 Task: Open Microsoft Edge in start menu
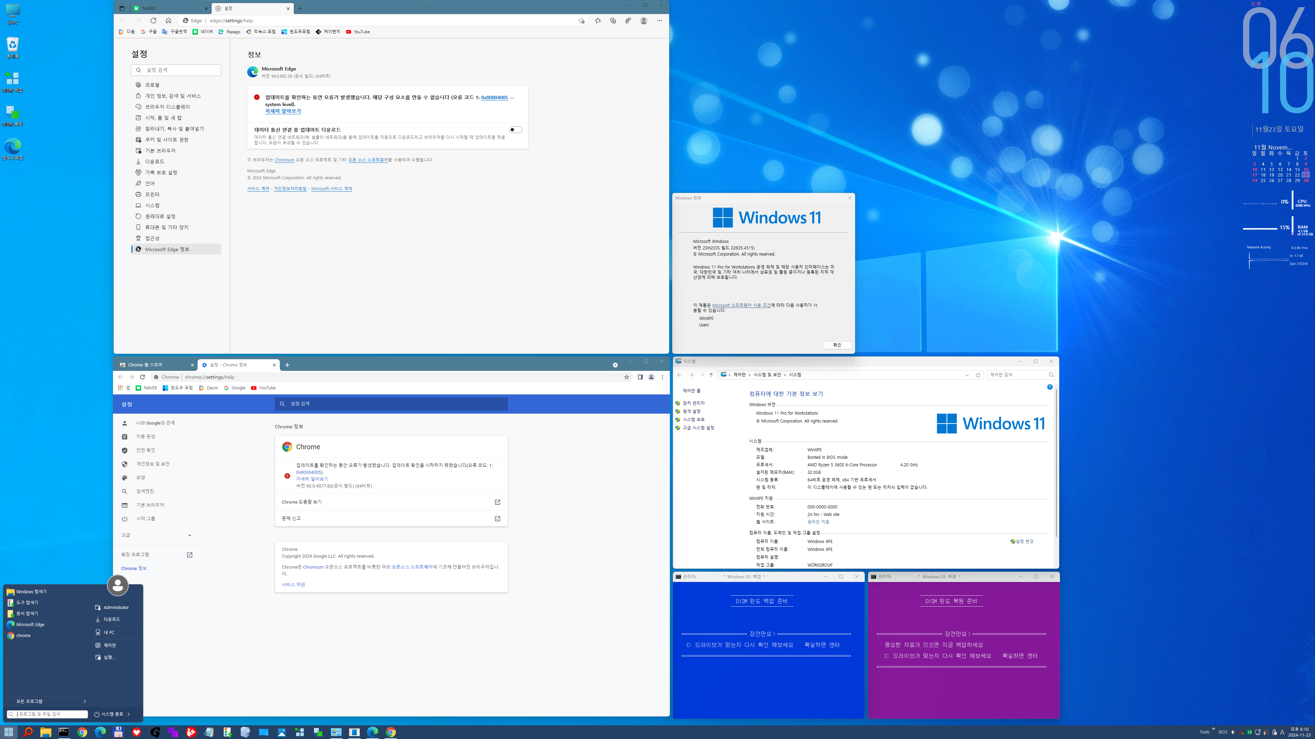pos(29,624)
